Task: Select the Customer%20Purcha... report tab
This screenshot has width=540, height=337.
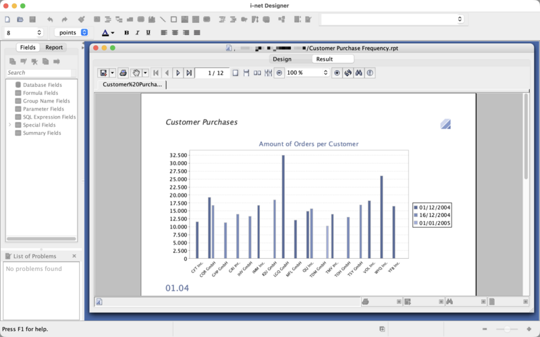Action: 132,85
